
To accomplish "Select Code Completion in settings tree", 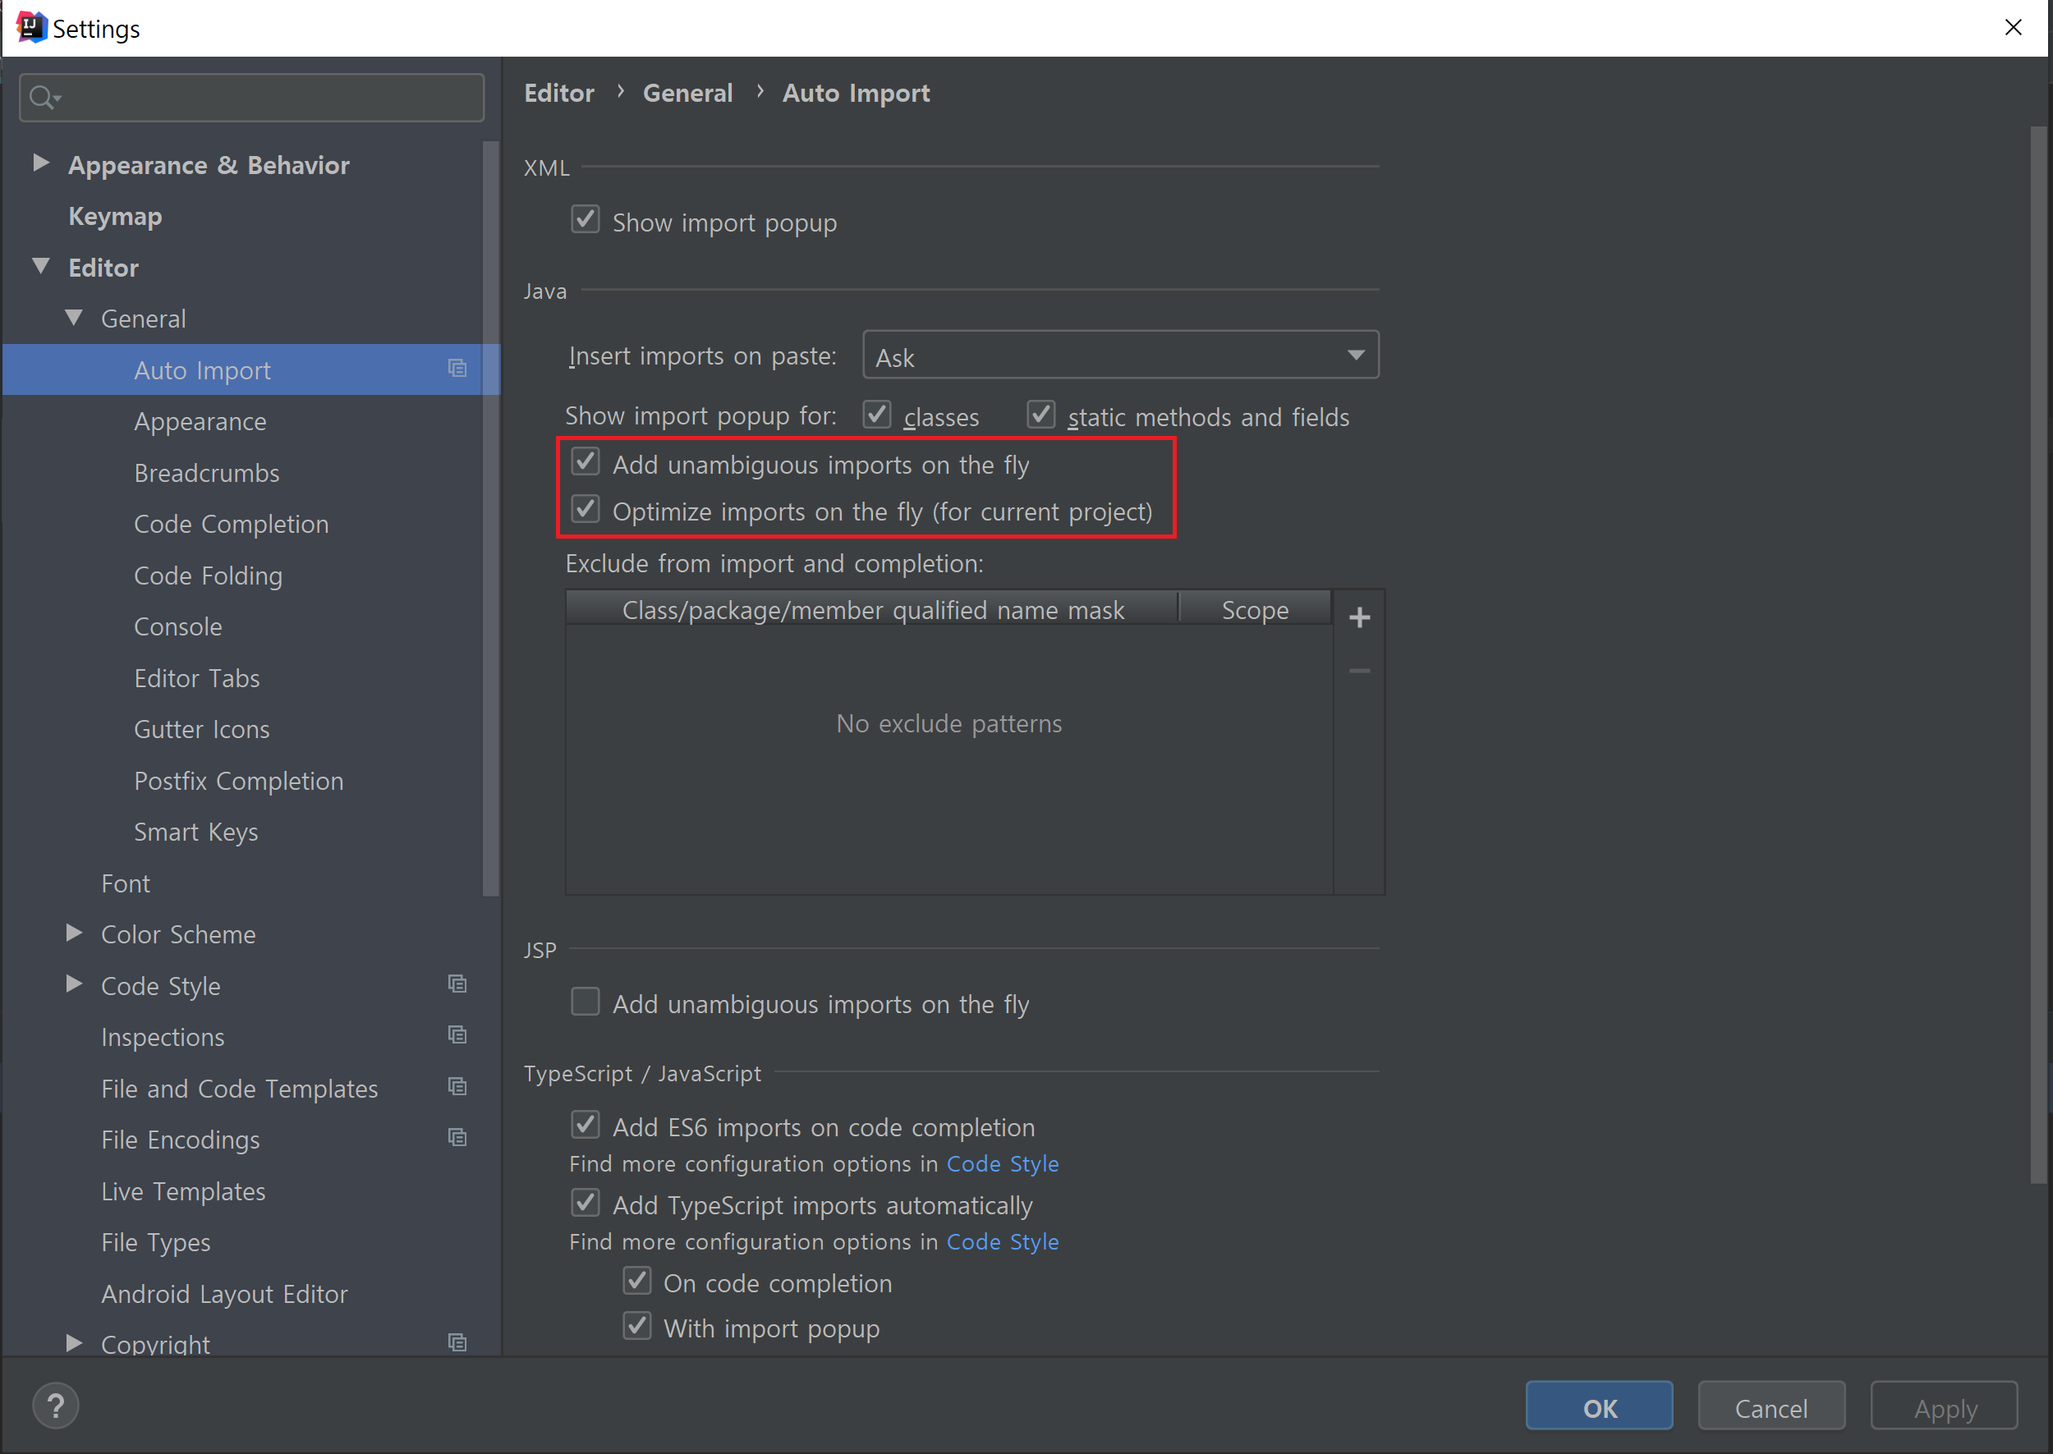I will 231,524.
